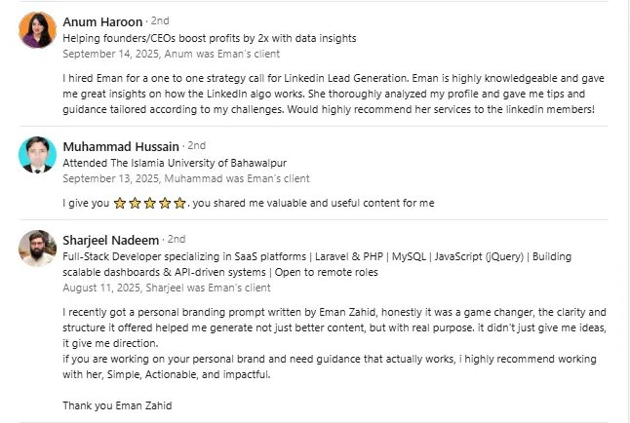Click the last star in Muhammad's five-star rating
The width and height of the screenshot is (630, 423).
179,204
